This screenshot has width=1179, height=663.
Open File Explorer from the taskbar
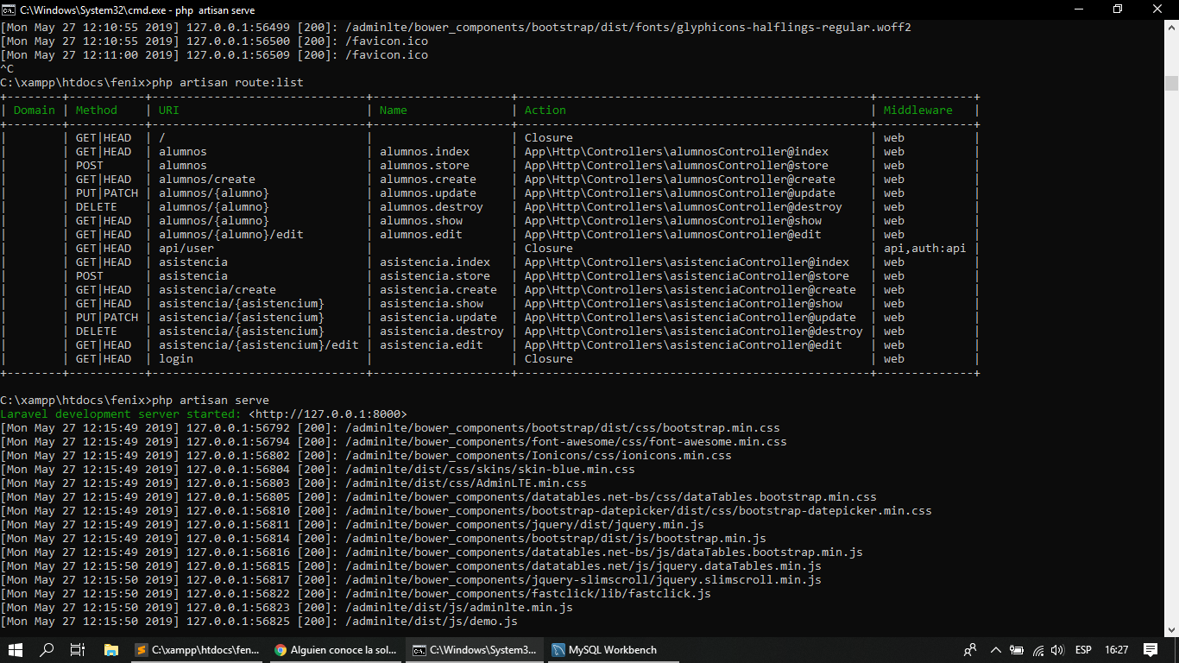click(110, 649)
